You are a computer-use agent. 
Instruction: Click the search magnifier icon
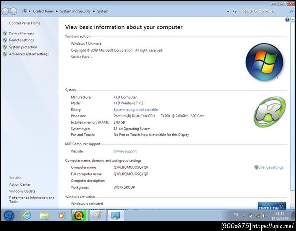coord(291,11)
